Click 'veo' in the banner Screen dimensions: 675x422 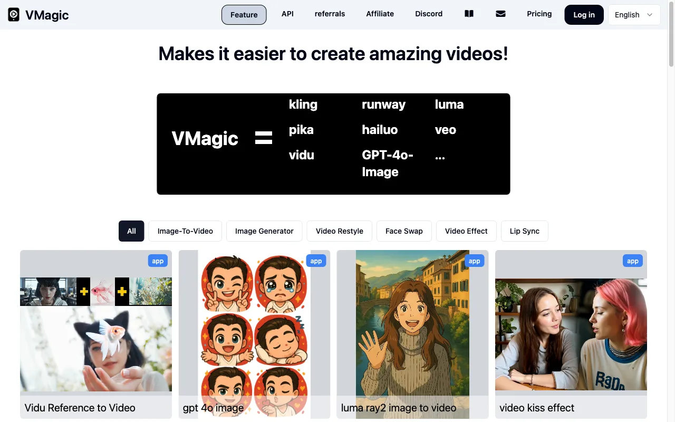pyautogui.click(x=446, y=130)
